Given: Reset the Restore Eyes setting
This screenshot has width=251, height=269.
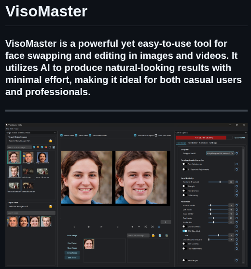Looking at the screenshot, I should click(x=237, y=260).
